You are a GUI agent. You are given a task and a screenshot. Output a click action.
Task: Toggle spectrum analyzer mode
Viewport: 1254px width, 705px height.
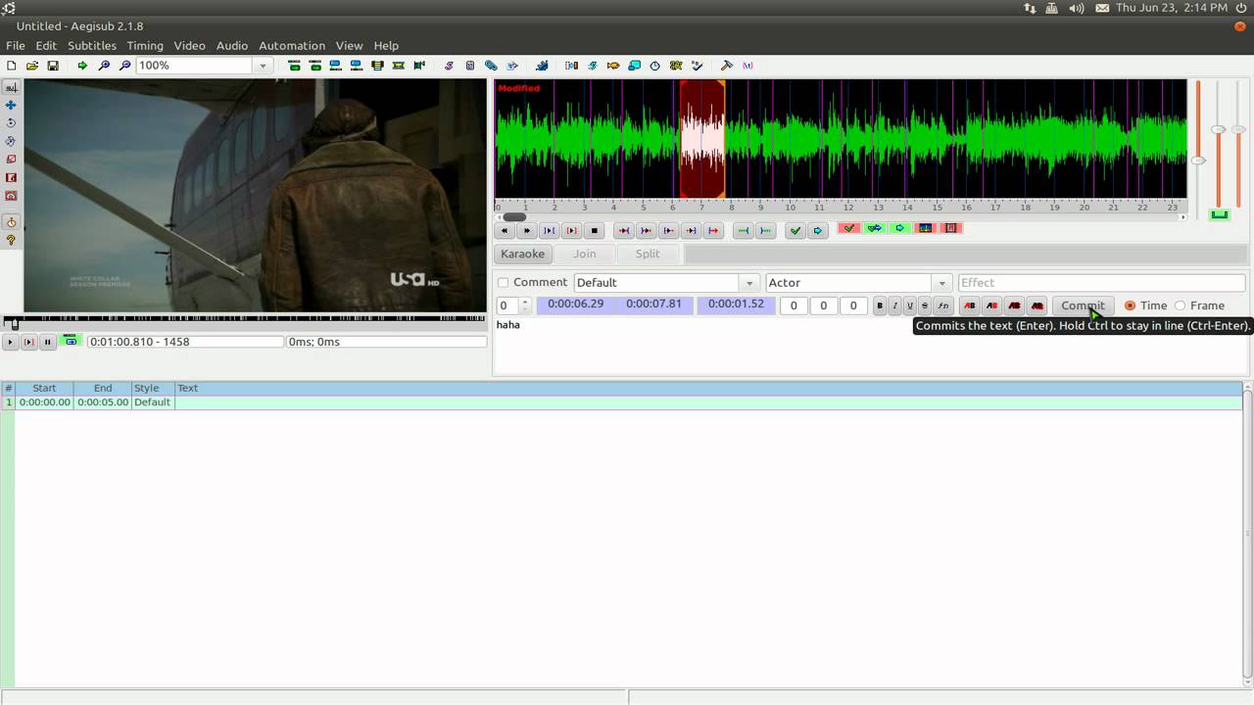(x=925, y=229)
